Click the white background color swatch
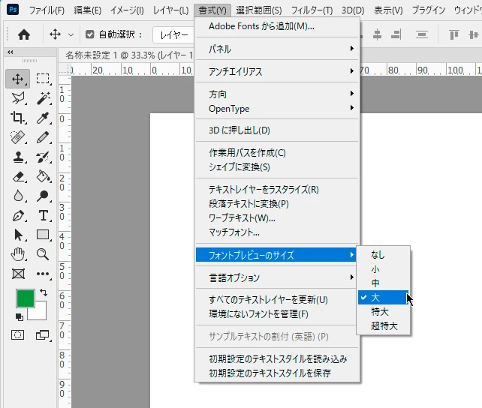Viewport: 482px width, 408px height. (41, 313)
